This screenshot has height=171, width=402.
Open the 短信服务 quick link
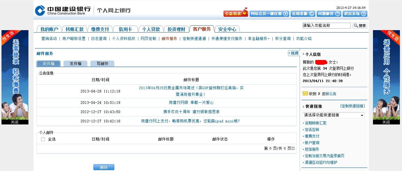312,149
